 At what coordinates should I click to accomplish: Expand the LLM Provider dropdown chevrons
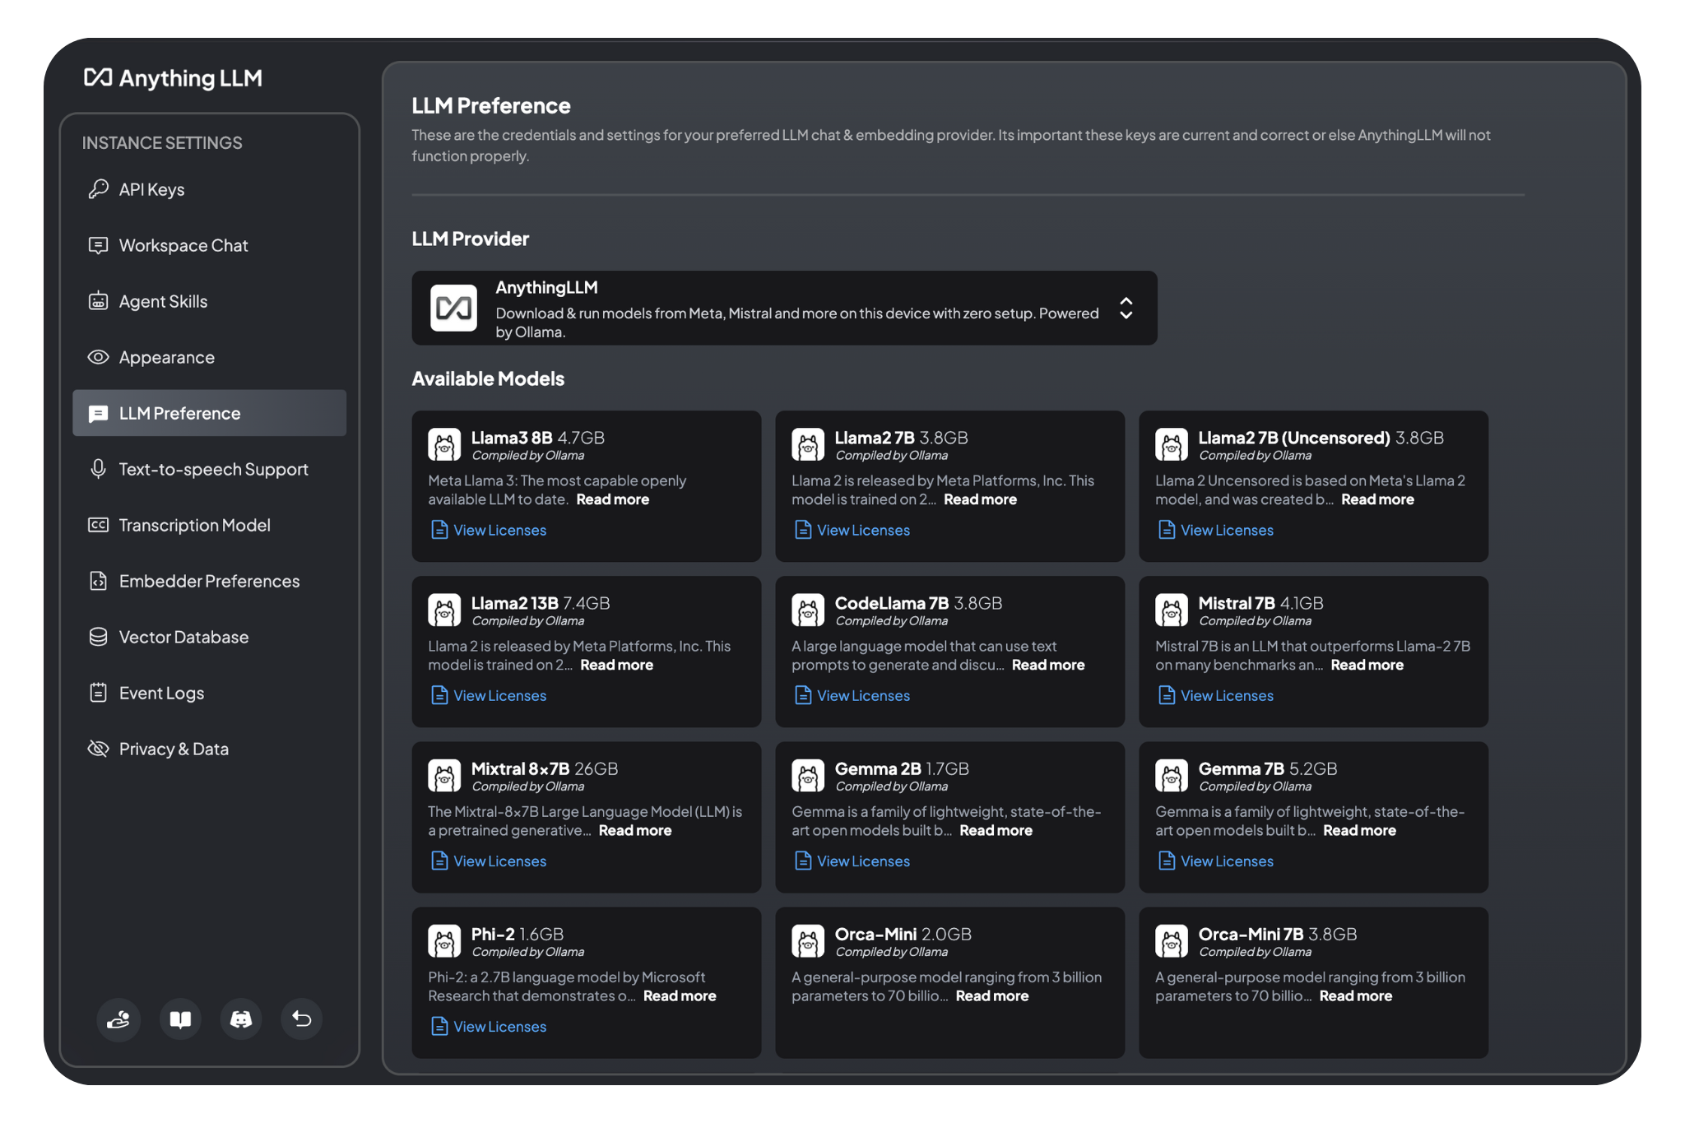coord(1126,309)
